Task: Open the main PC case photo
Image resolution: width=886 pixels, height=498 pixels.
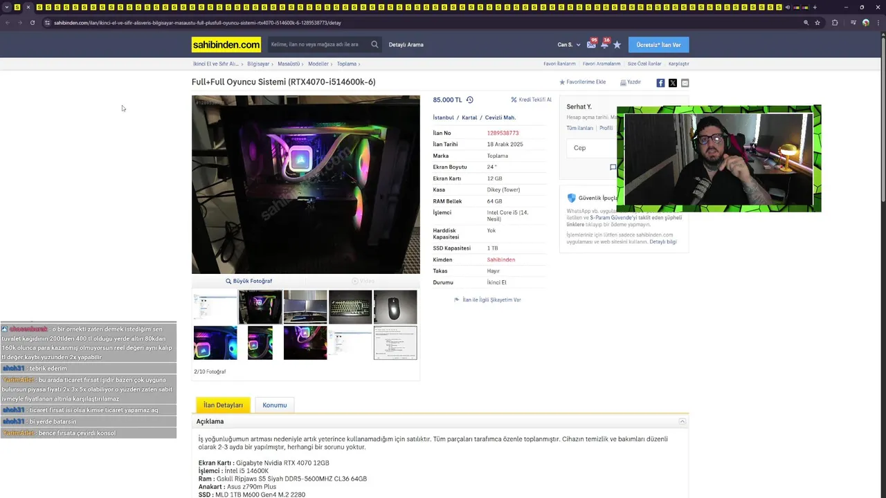Action: tap(306, 185)
